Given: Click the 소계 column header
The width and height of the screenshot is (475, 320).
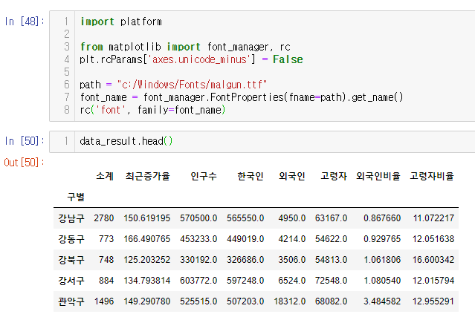Looking at the screenshot, I should 104,176.
